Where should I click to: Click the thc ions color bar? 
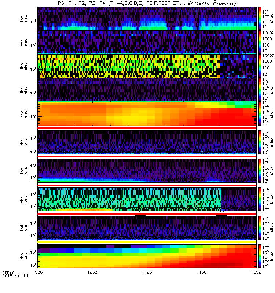[260, 199]
